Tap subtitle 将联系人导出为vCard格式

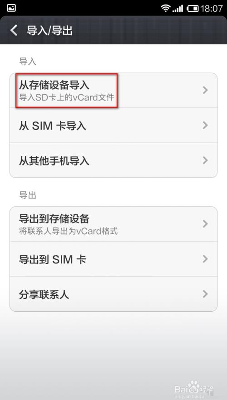pos(69,231)
